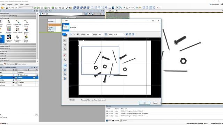Viewport: 223px width, 125px height.
Task: Select the Convert to Mono filter
Action: [x=26, y=23]
